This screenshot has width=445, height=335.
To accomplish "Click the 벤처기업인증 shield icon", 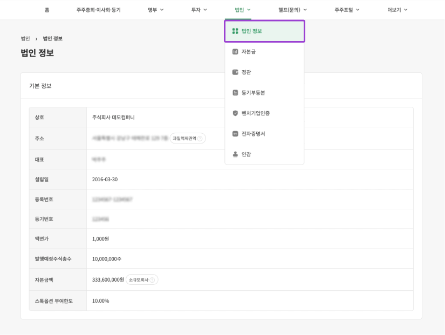I will pyautogui.click(x=234, y=112).
